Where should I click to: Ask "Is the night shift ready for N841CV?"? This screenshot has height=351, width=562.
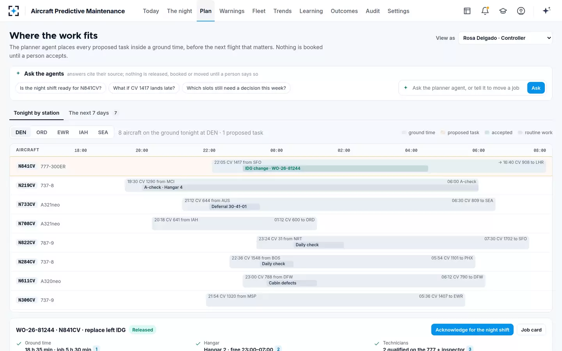(x=60, y=88)
